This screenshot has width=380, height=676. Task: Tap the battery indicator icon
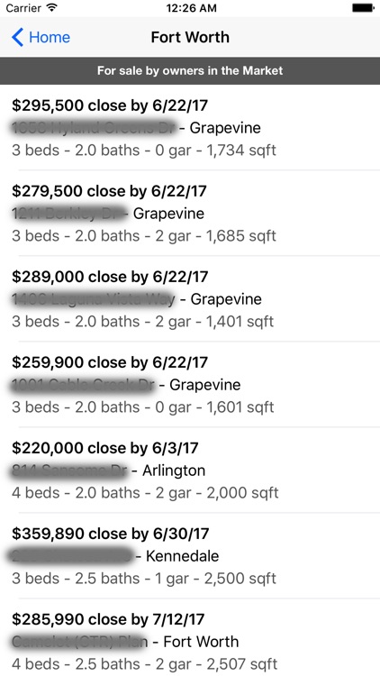(363, 8)
